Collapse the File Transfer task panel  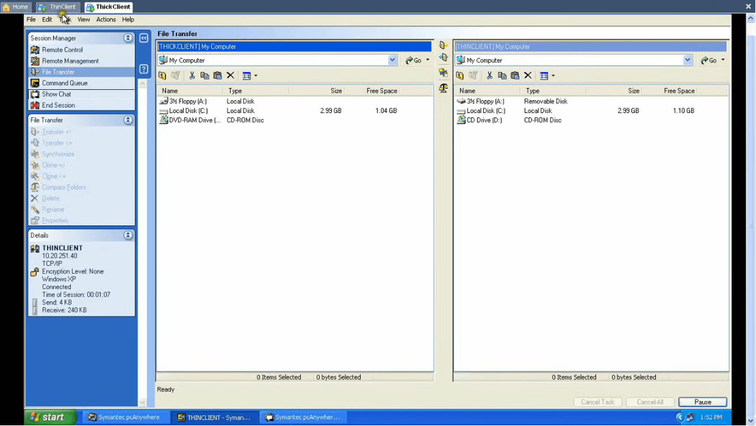point(128,120)
